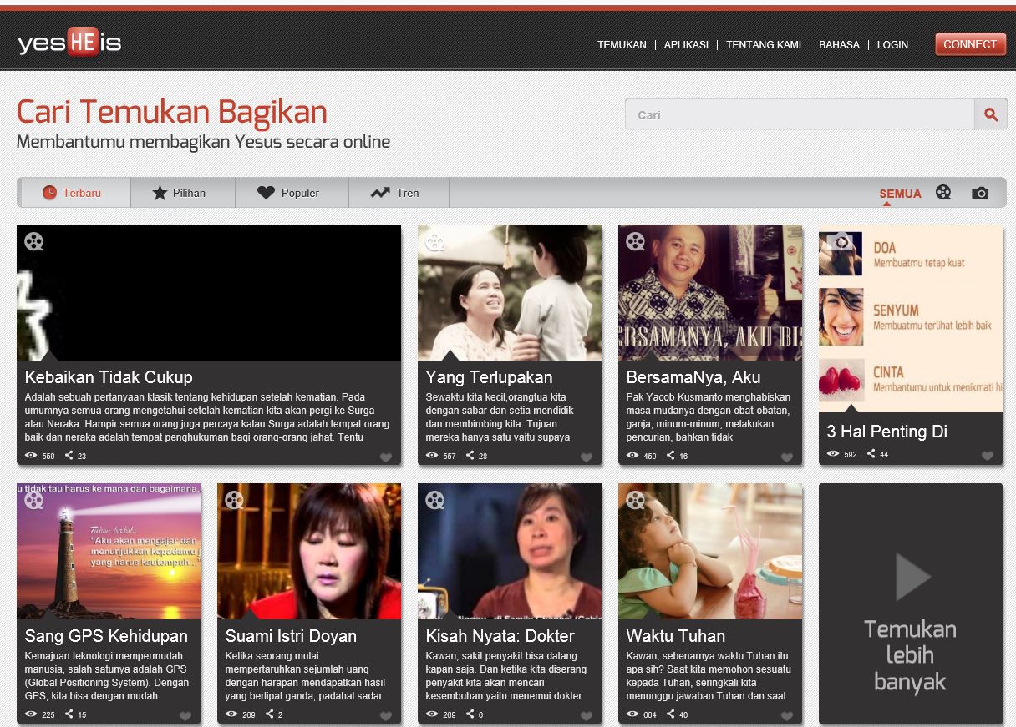Switch to the Populer tab
The width and height of the screenshot is (1016, 727).
[x=289, y=193]
